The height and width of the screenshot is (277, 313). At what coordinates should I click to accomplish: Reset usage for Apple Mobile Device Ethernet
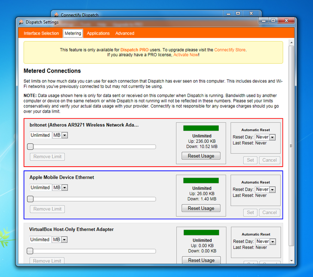pyautogui.click(x=201, y=208)
